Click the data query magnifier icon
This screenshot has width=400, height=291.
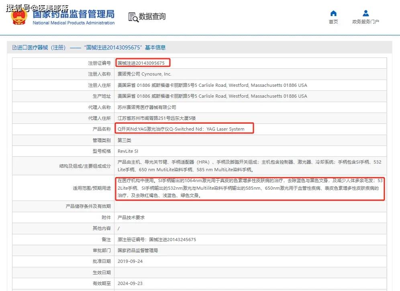point(133,17)
